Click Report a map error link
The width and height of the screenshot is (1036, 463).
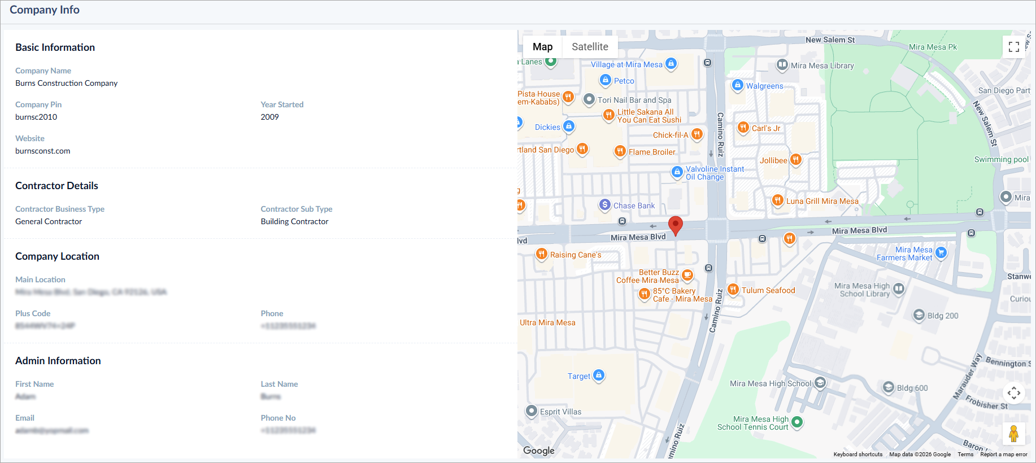pyautogui.click(x=1004, y=455)
